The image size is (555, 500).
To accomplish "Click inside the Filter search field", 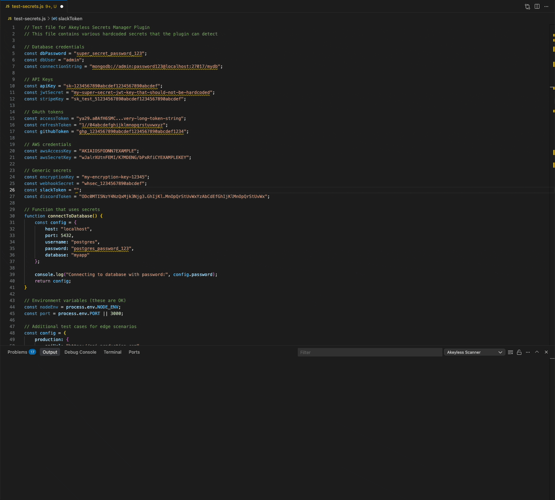I will pyautogui.click(x=369, y=352).
